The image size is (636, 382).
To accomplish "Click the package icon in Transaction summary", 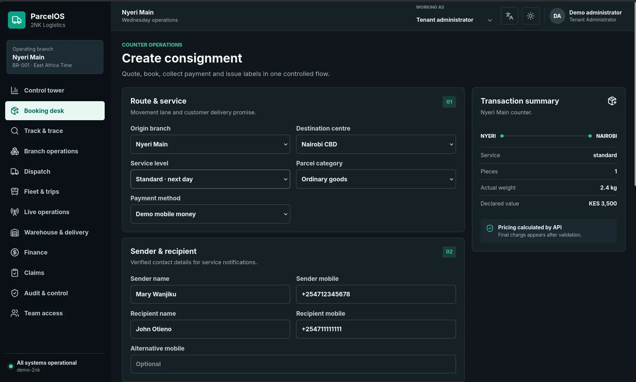I will tap(612, 101).
